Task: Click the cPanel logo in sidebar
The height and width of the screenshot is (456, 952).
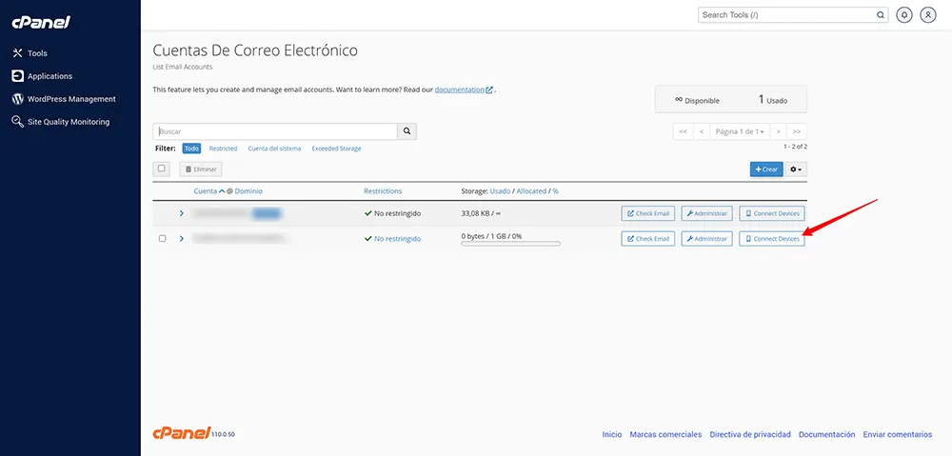Action: [x=41, y=22]
